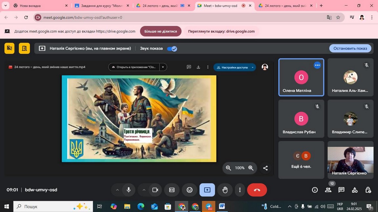The width and height of the screenshot is (378, 212).
Task: Click Переглянути вкладку: drive.google.com
Action: [221, 31]
